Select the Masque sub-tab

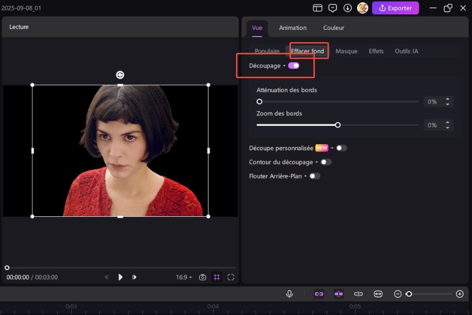(x=346, y=52)
